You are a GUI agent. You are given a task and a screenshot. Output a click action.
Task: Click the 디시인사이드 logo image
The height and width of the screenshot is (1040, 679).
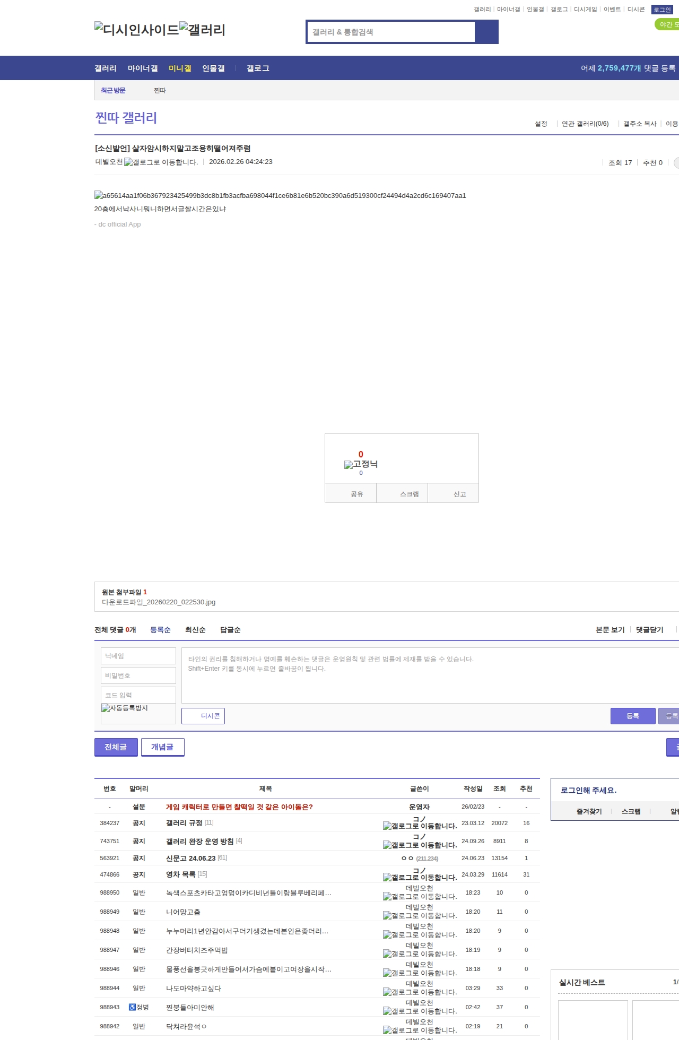[x=136, y=29]
